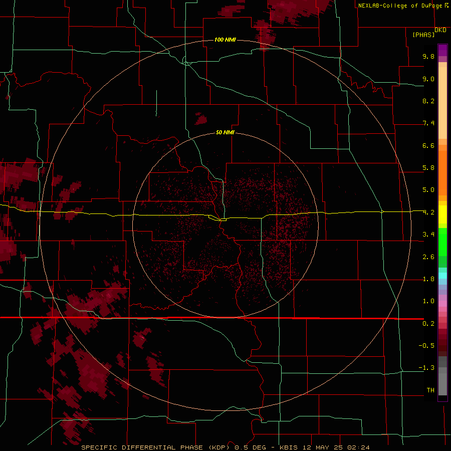
Task: Click the 7.4 legend value
Action: tap(428, 123)
